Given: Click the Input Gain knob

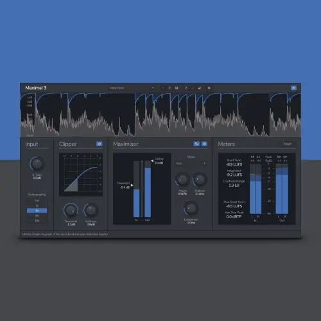Looking at the screenshot, I should [x=37, y=164].
